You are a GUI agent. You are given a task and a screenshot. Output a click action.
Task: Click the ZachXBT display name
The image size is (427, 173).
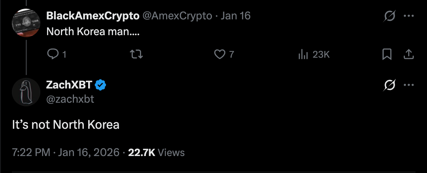pos(69,85)
